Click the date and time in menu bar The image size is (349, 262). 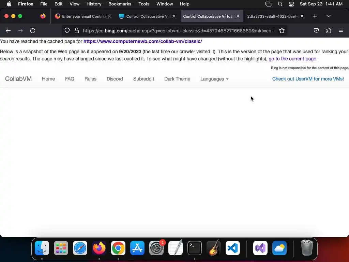tap(321, 4)
